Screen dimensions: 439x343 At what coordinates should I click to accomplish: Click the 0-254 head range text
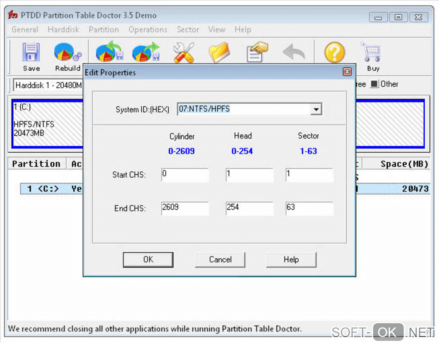point(242,151)
